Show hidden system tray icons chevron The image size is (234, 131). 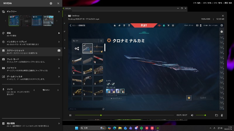pyautogui.click(x=210, y=128)
